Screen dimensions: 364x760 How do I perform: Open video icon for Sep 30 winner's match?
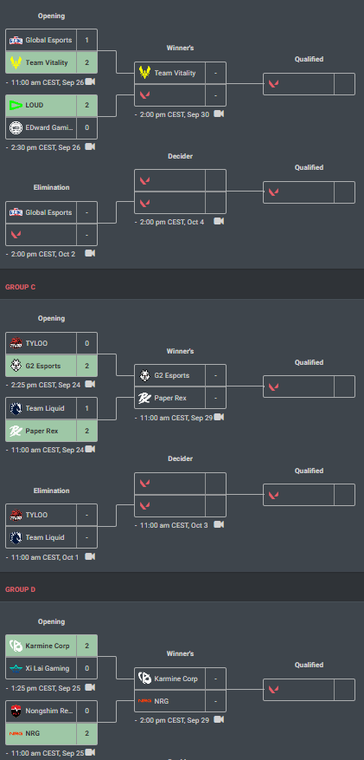(219, 114)
